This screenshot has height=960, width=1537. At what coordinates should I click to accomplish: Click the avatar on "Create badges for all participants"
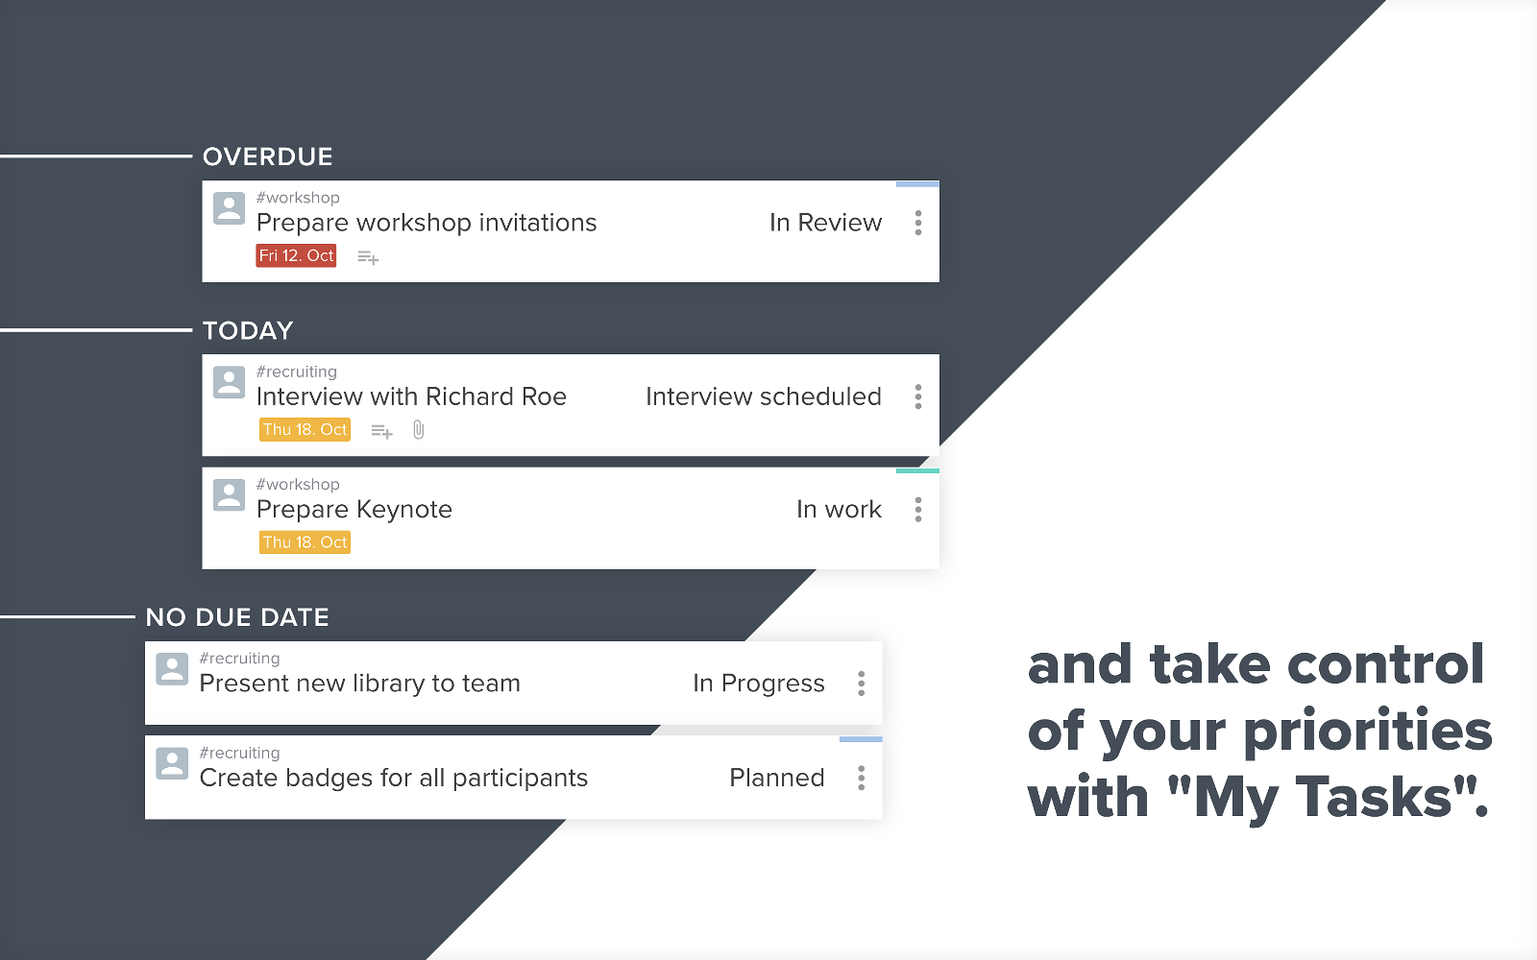172,764
